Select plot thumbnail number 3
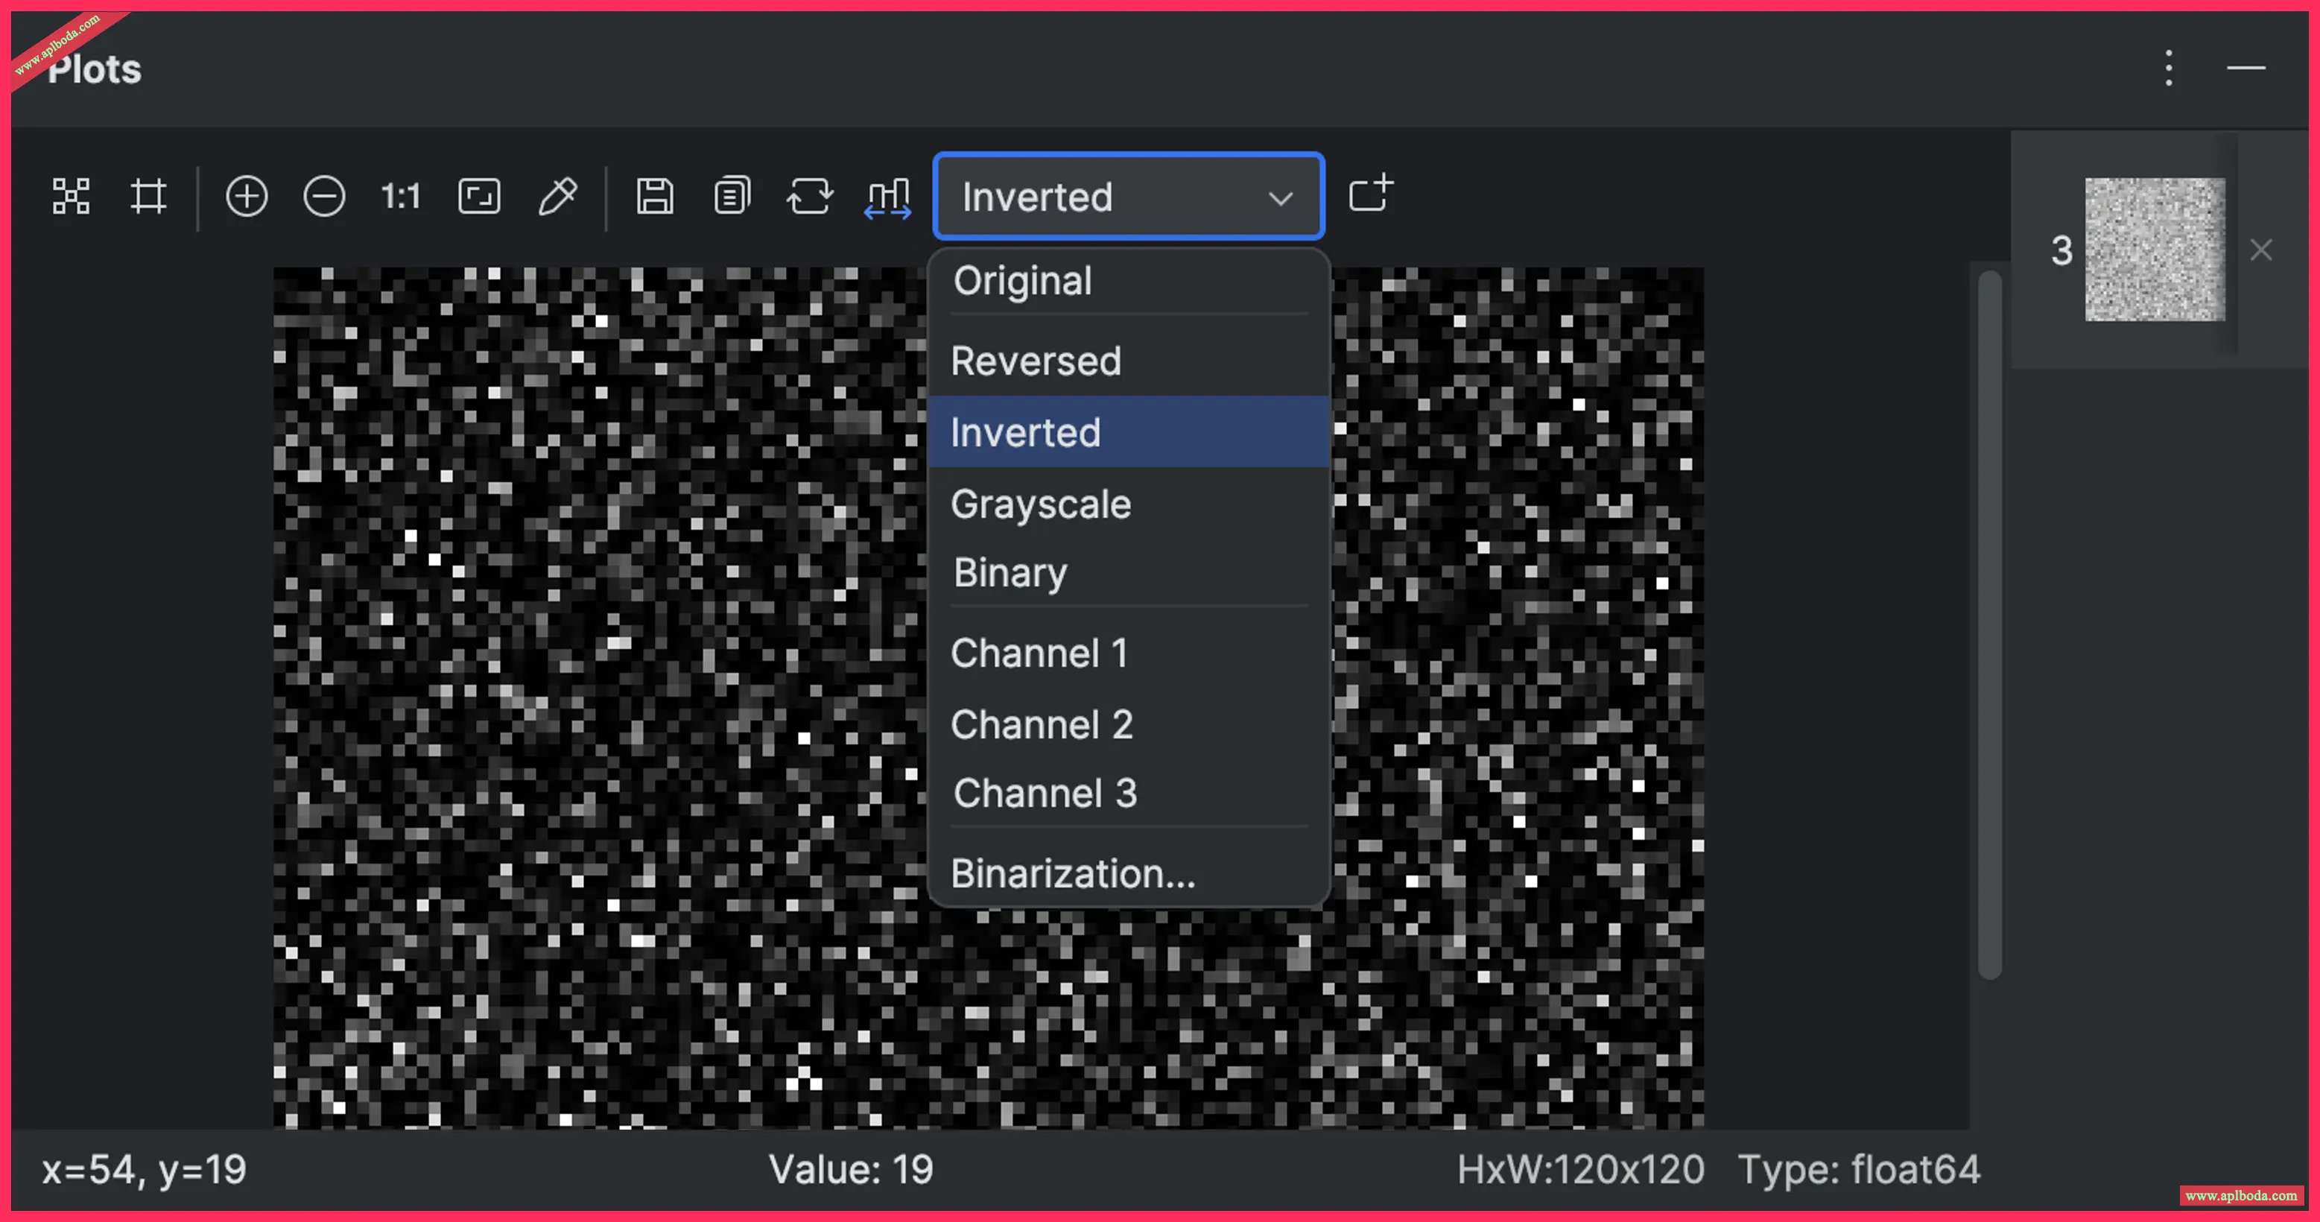This screenshot has width=2320, height=1222. point(2155,250)
